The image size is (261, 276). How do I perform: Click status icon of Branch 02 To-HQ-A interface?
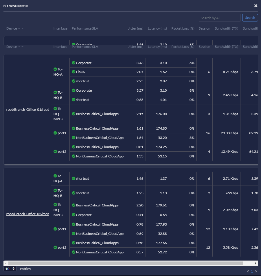(x=55, y=176)
